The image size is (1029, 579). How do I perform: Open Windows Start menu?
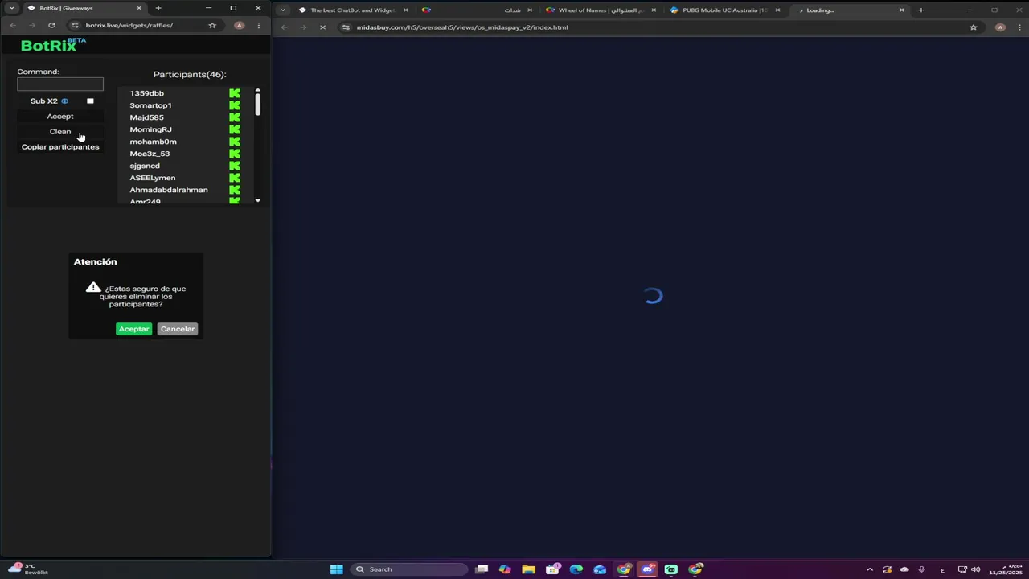pyautogui.click(x=337, y=569)
